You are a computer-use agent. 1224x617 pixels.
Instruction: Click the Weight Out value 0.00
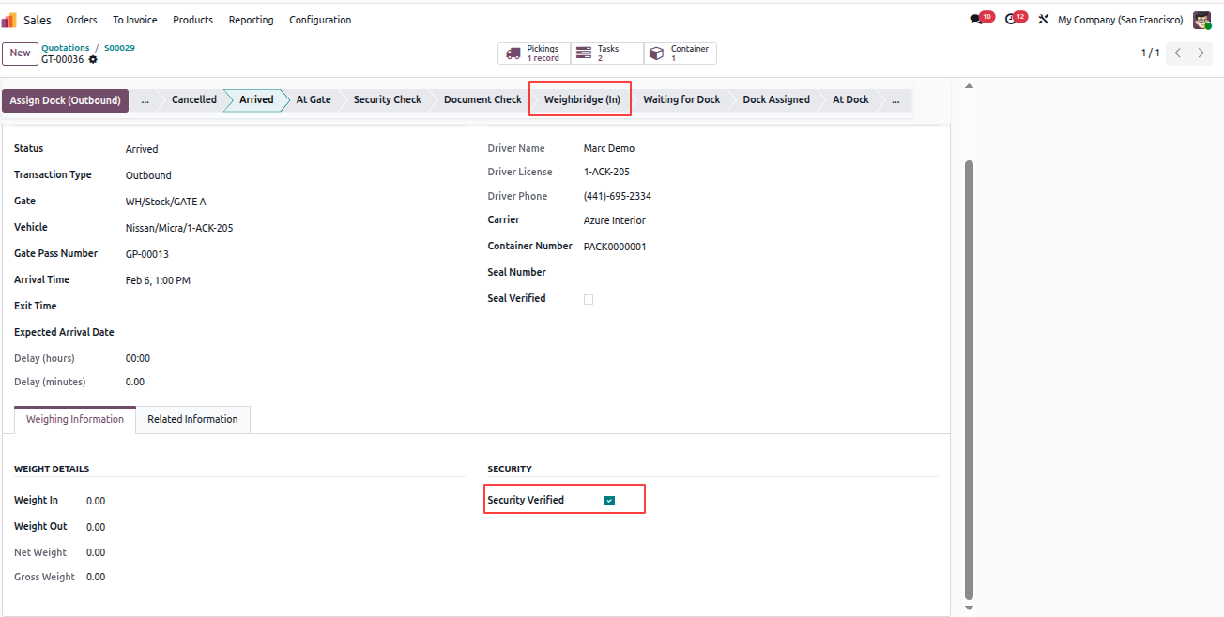96,527
